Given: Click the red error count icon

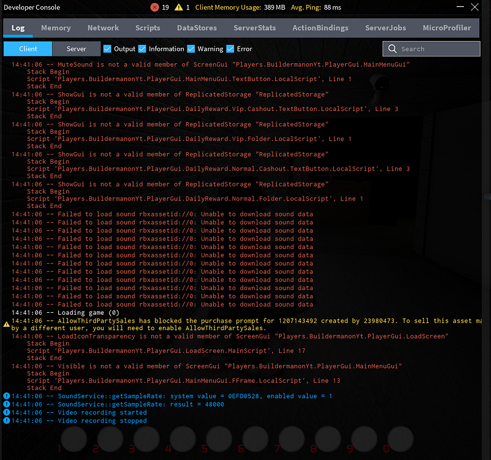Looking at the screenshot, I should click(x=155, y=7).
